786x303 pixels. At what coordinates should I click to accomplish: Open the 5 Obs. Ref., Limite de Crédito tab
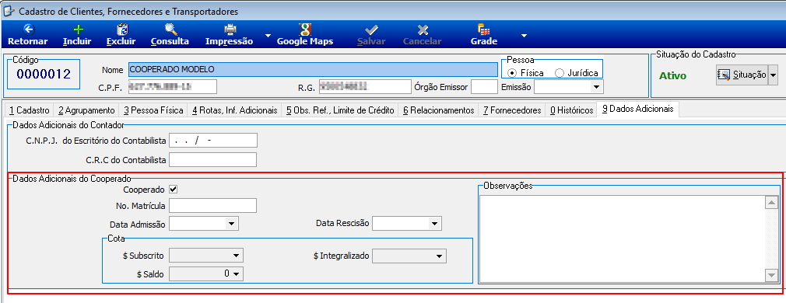340,110
